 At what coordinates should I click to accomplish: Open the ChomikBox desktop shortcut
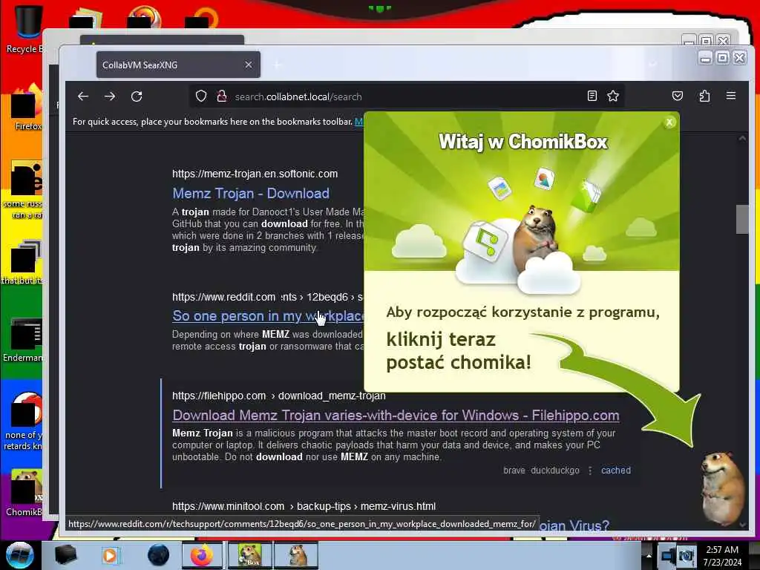(25, 493)
